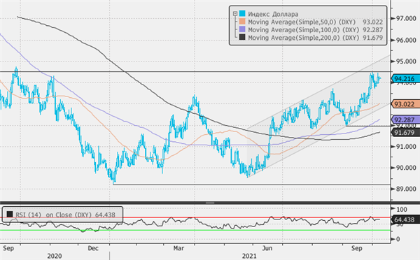Click the 89.000 price axis label
Screen dimensions: 420x260
(x=406, y=189)
